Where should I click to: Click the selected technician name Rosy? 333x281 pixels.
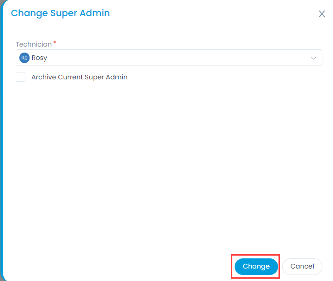pos(39,58)
